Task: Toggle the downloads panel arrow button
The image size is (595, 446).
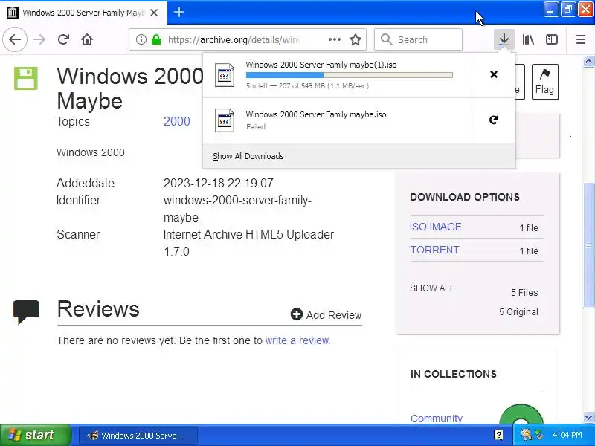Action: pos(504,39)
